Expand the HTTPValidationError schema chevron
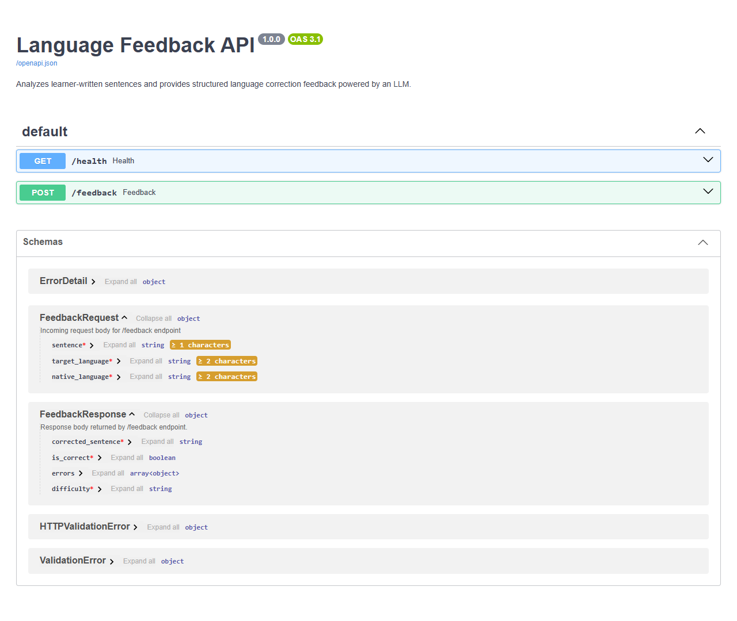 click(135, 527)
